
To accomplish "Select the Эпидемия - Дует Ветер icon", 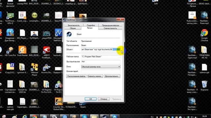I will (x=10, y=35).
